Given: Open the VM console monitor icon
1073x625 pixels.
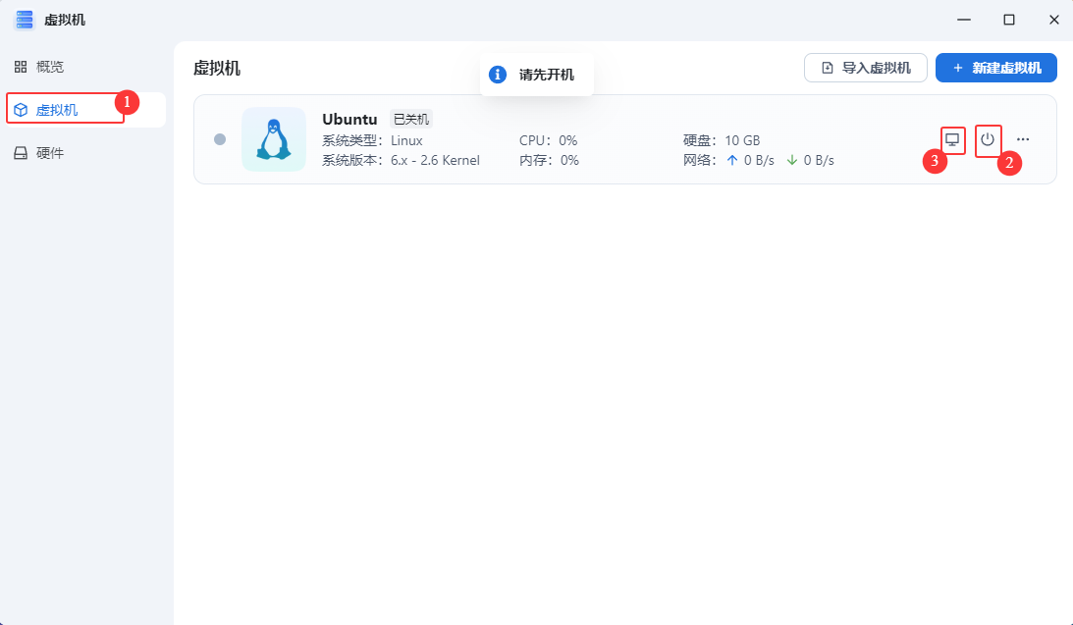Looking at the screenshot, I should point(951,139).
